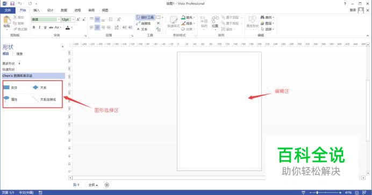Click the rotate text icon
Image resolution: width=372 pixels, height=195 pixels.
119,19
